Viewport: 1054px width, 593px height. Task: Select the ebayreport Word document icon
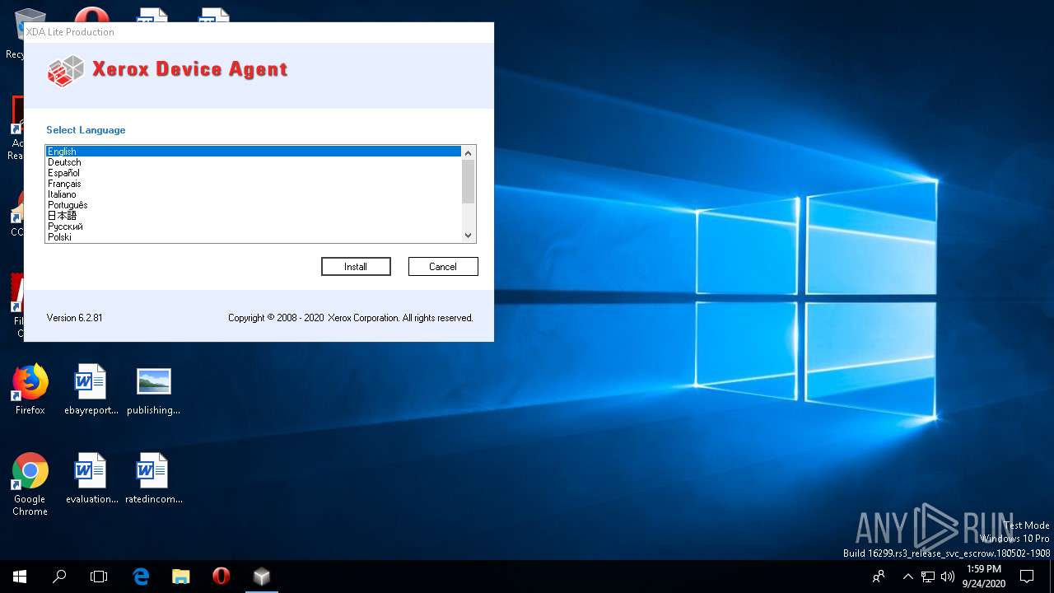point(91,390)
